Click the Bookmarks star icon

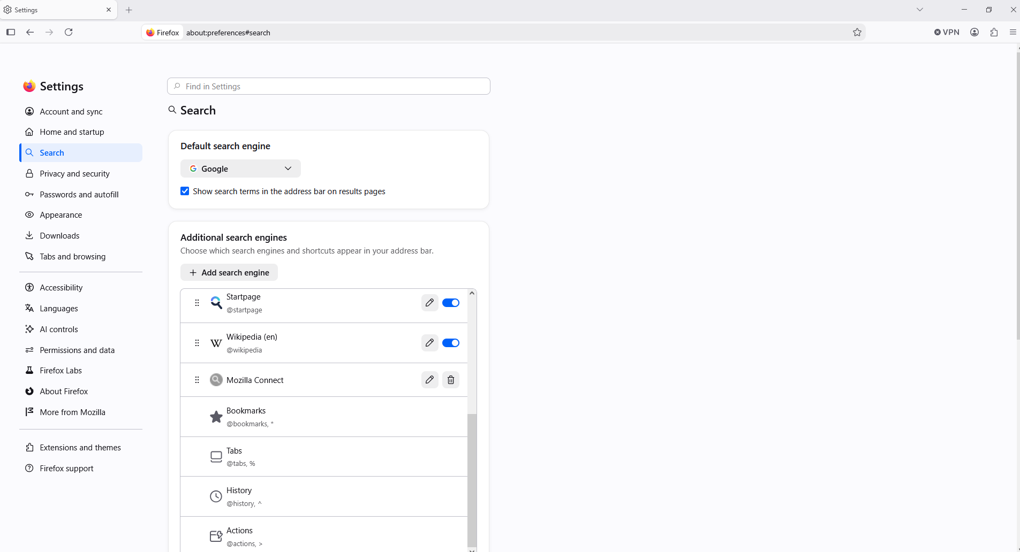tap(216, 417)
